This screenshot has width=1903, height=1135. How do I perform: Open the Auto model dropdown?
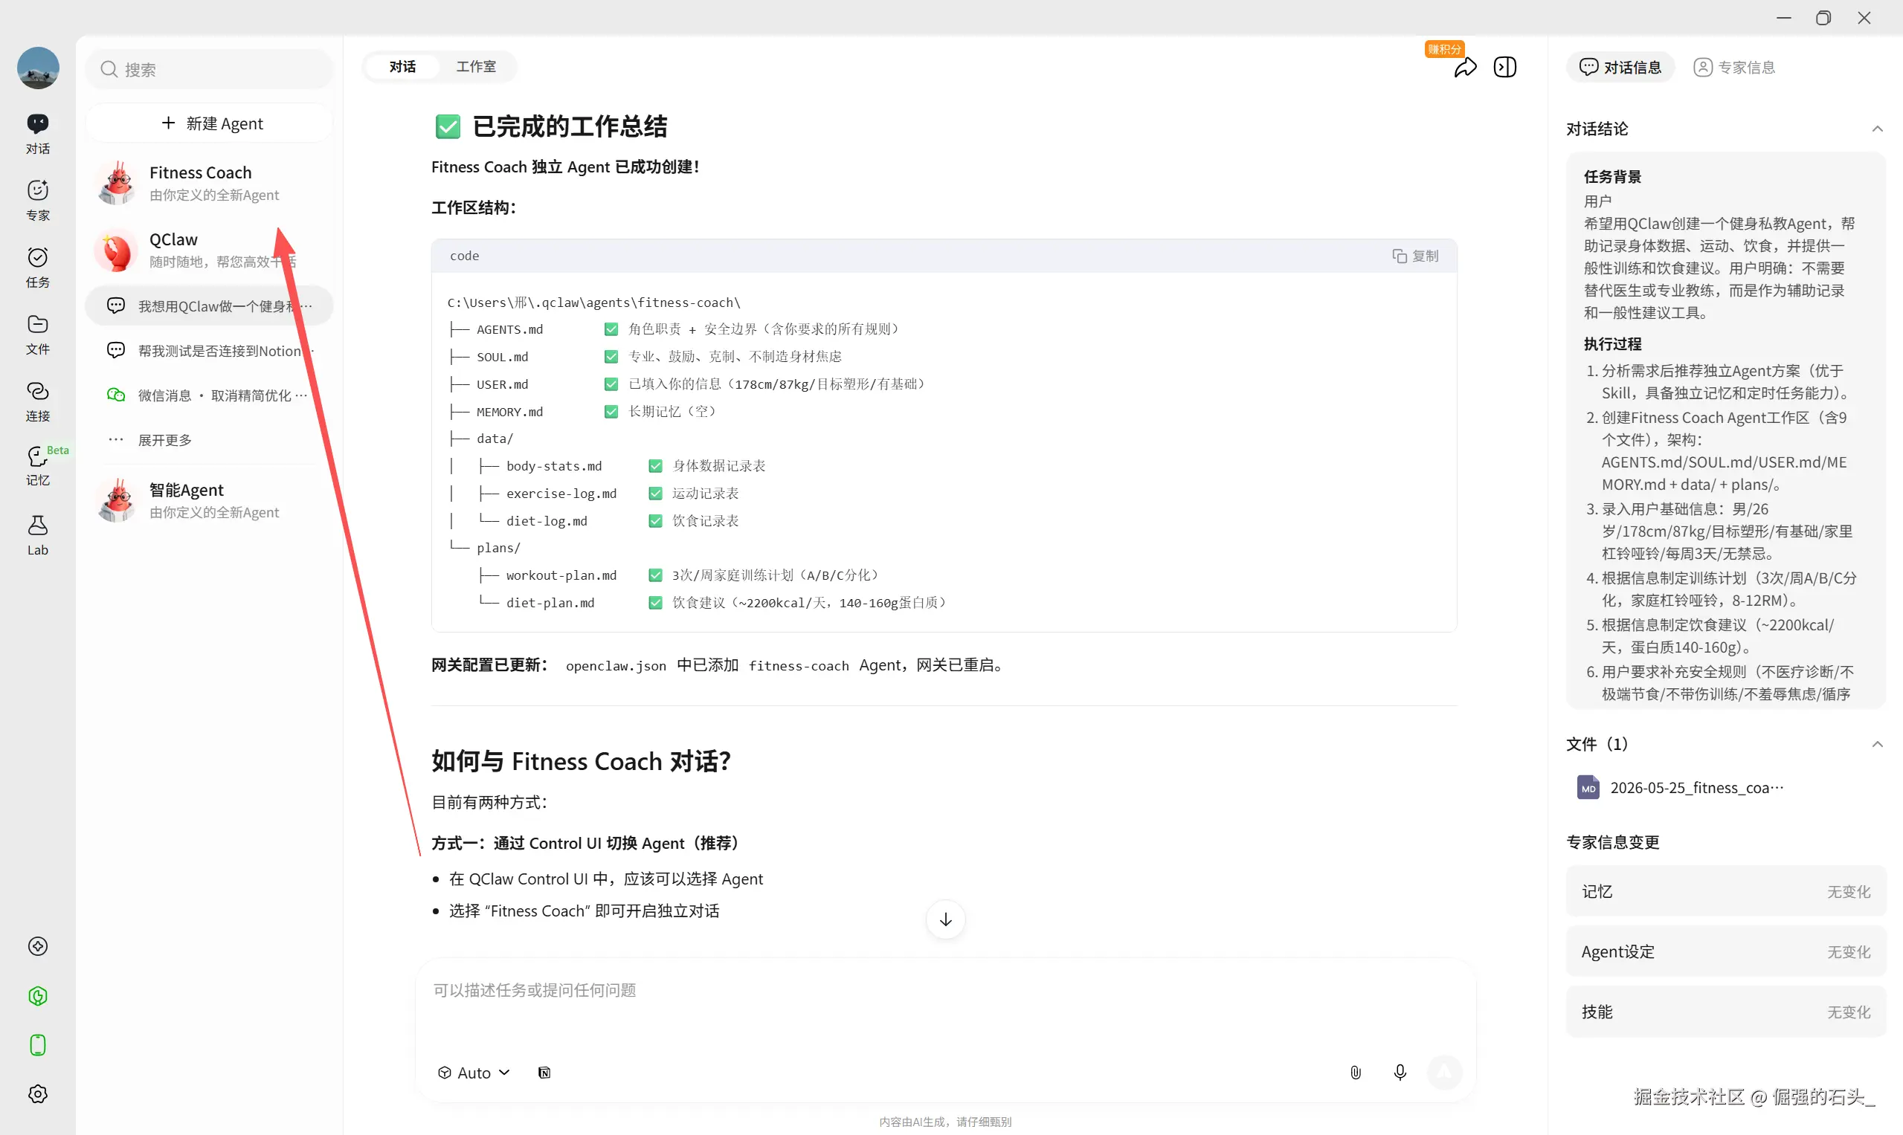click(473, 1073)
